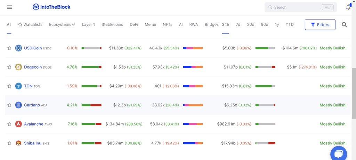Click Shiba Inu's Mostly Bullish signal
356x160 pixels.
332,143
